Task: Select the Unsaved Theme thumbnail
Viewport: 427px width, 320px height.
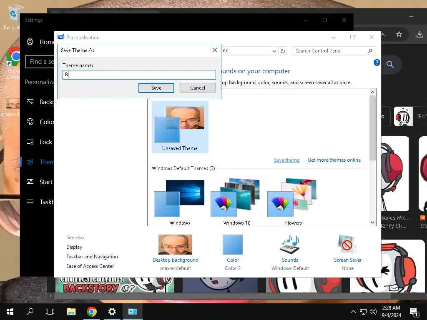Action: [x=180, y=127]
